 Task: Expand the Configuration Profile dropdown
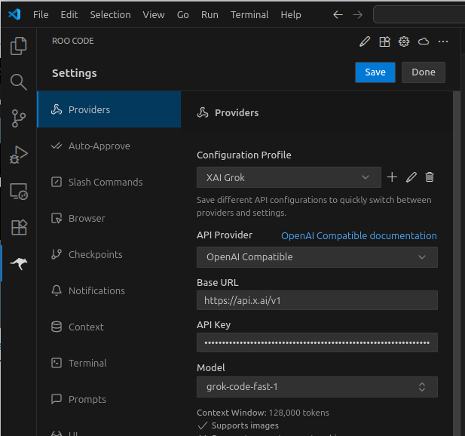[x=288, y=177]
